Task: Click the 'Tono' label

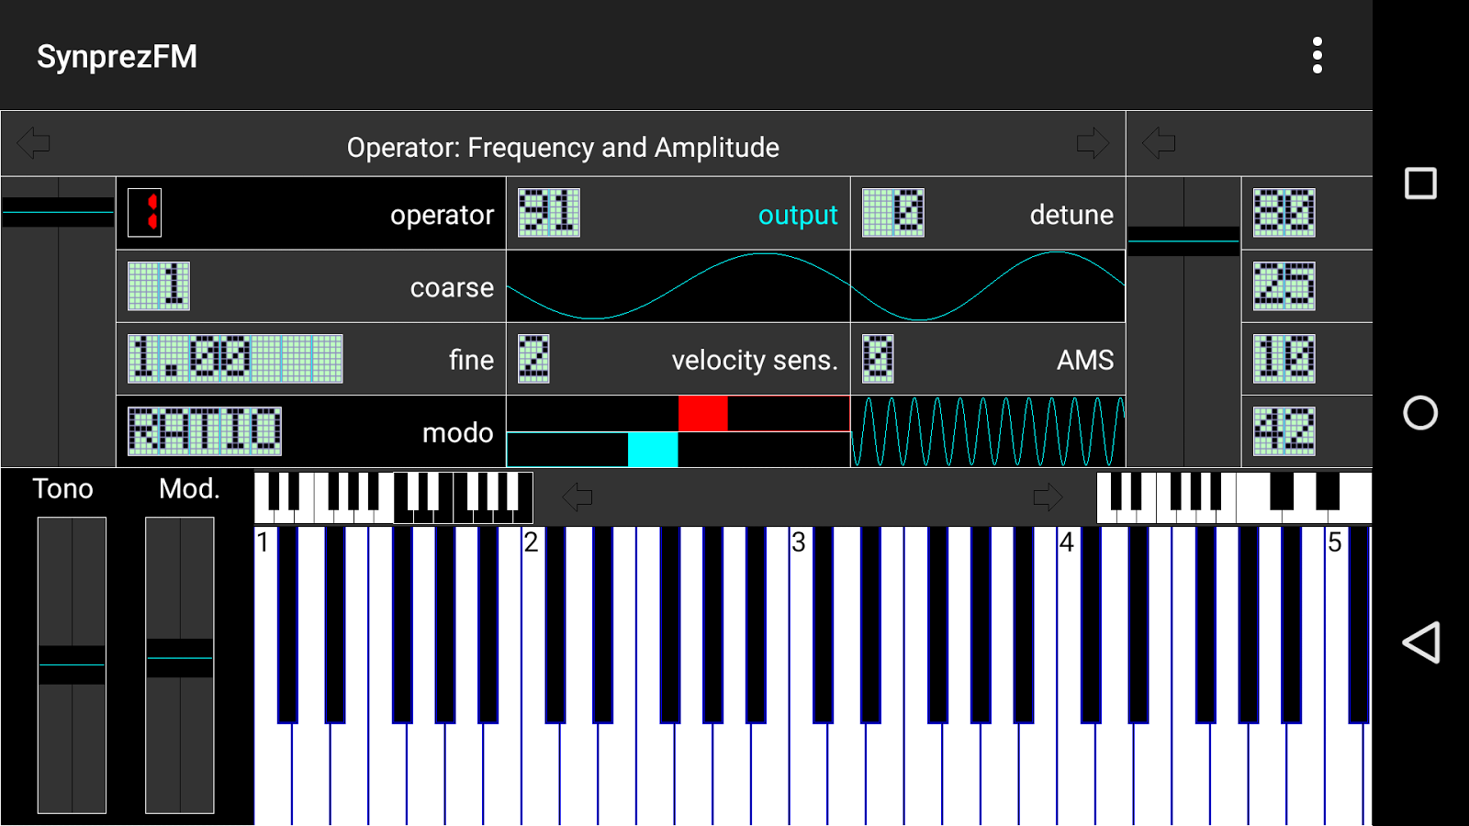Action: pos(62,488)
